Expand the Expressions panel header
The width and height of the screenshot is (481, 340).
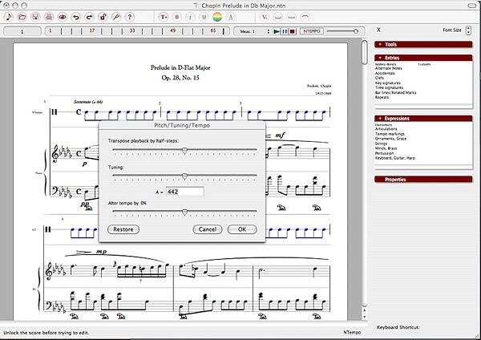point(423,119)
